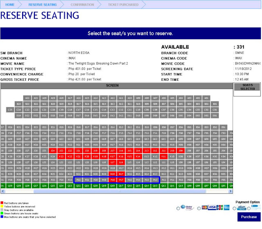This screenshot has height=229, width=262.
Task: Select seat D24
Action: coord(19,116)
